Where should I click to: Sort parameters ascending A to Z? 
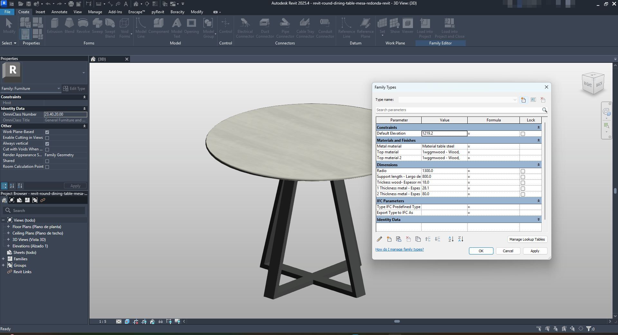[451, 239]
